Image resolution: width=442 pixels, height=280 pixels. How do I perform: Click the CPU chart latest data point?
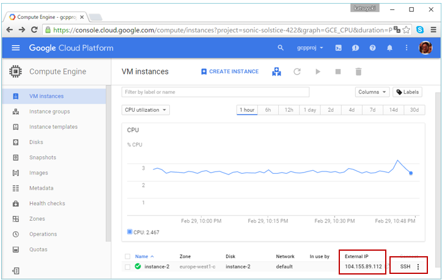411,173
